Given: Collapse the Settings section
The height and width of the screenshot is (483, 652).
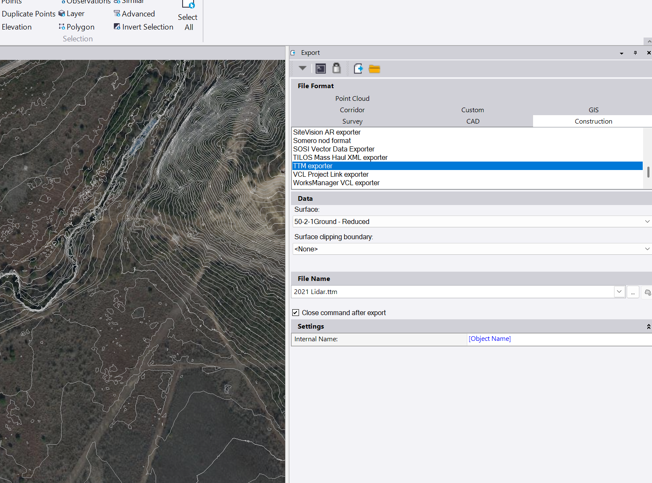Looking at the screenshot, I should point(648,326).
